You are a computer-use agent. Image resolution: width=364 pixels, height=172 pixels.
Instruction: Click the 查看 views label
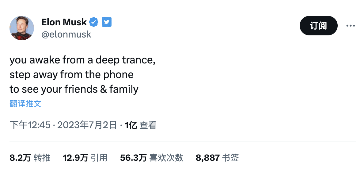tap(148, 125)
